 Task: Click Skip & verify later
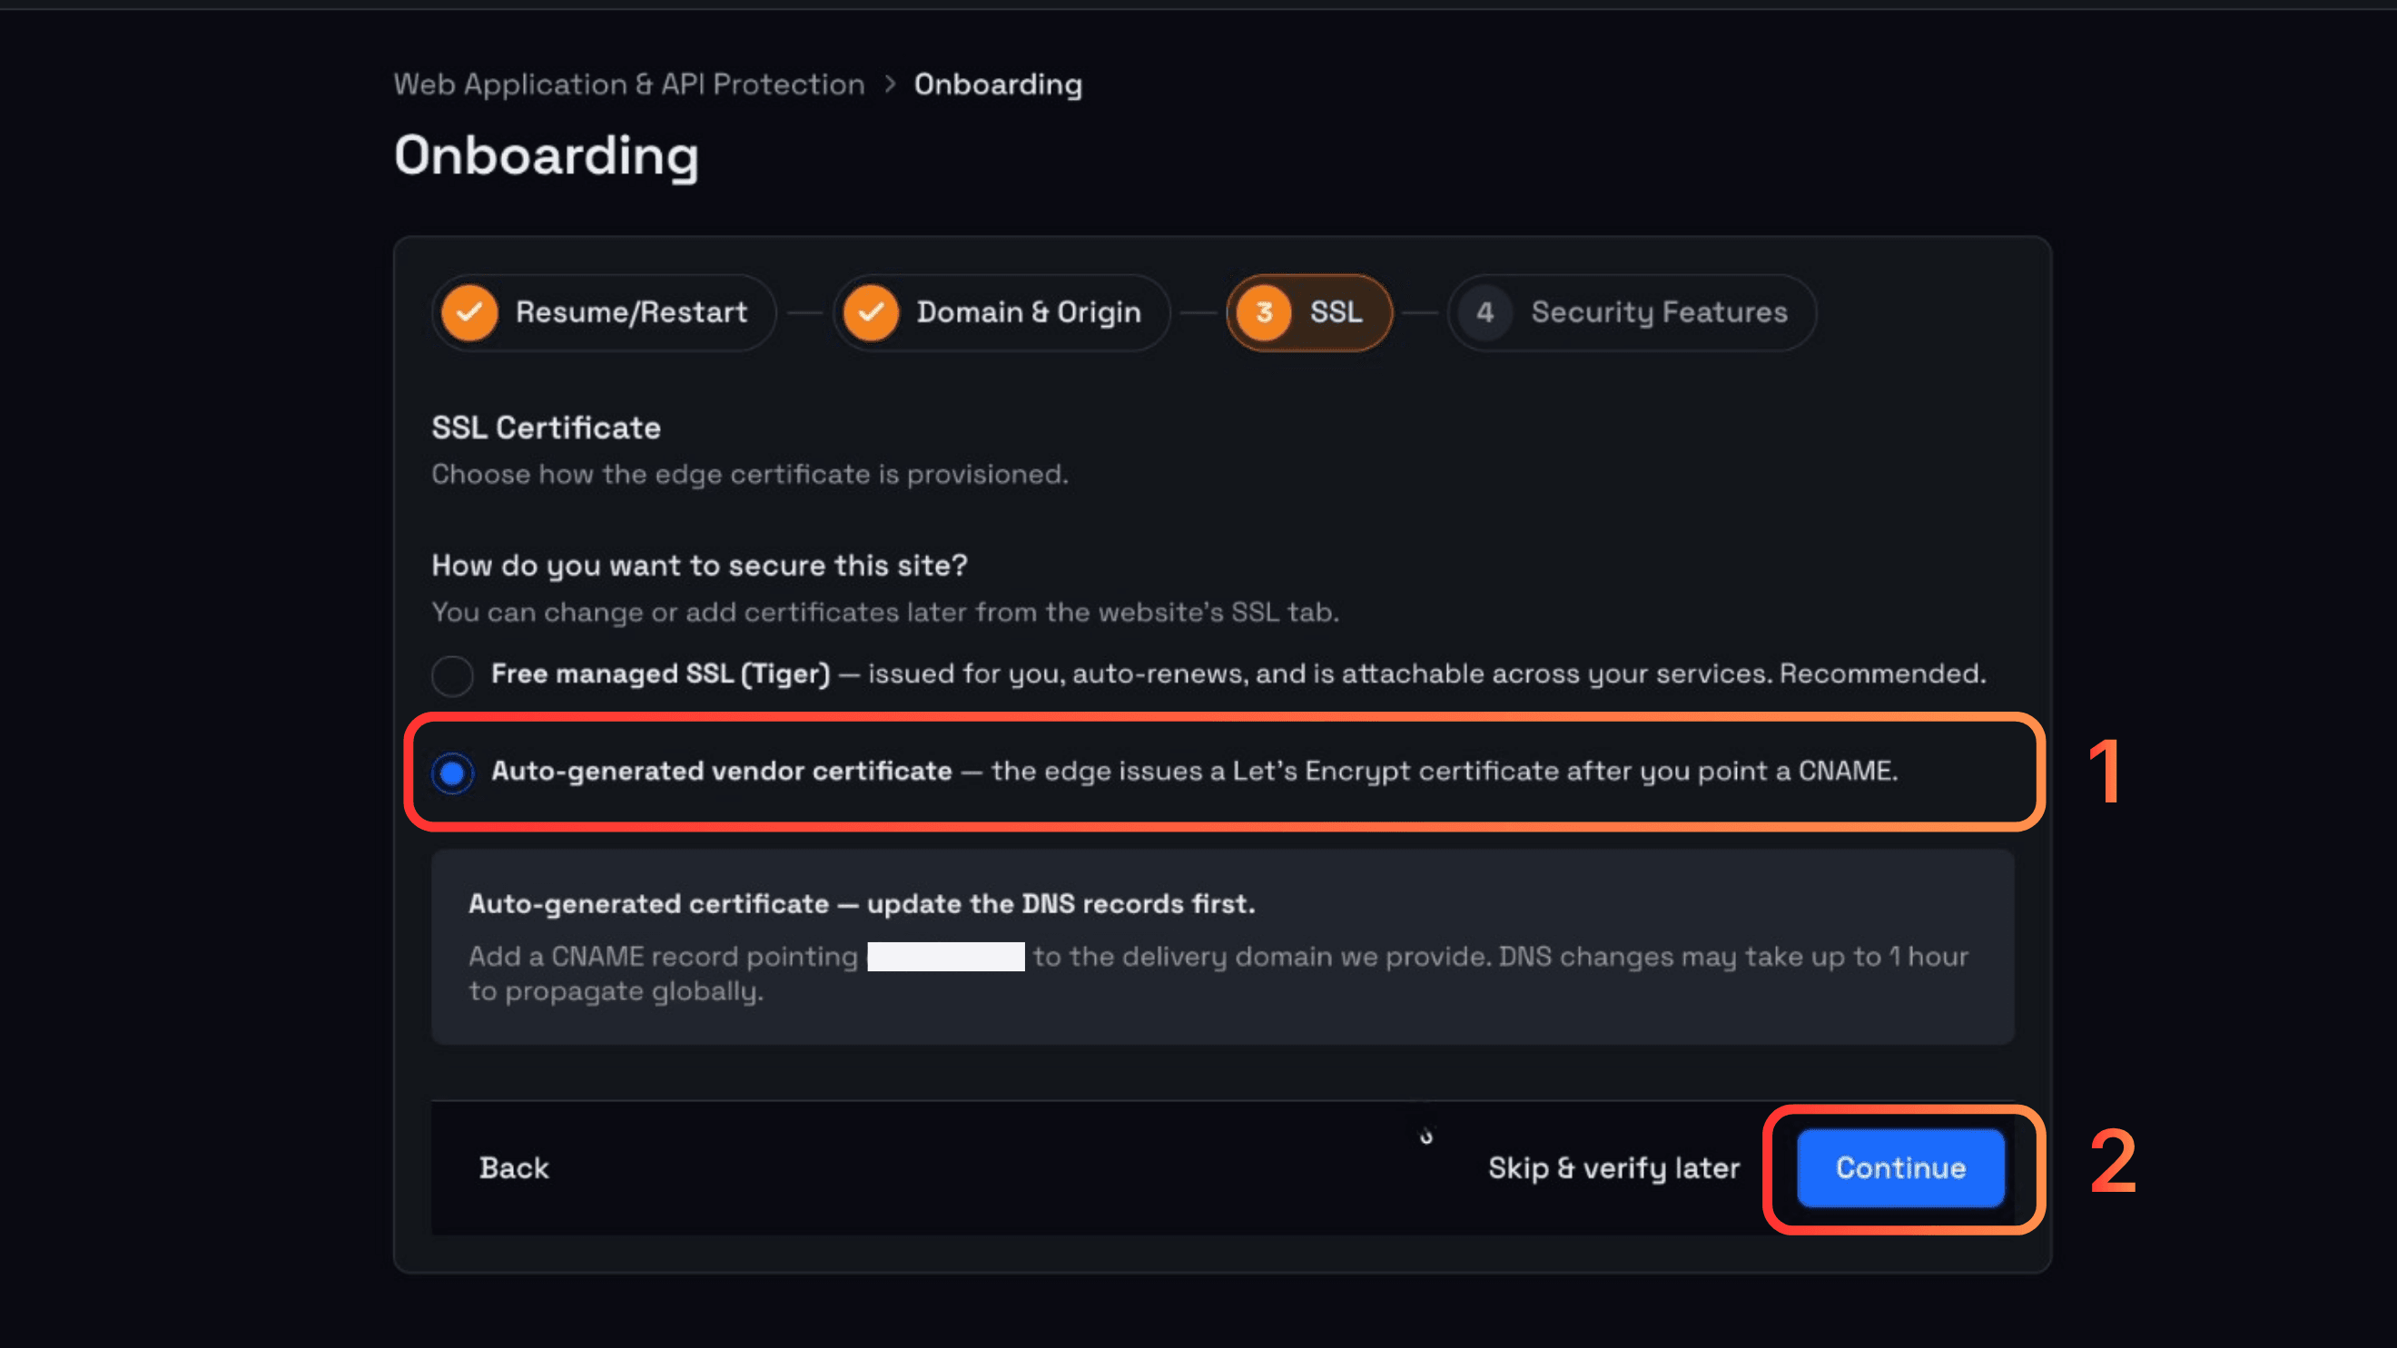[x=1613, y=1168]
